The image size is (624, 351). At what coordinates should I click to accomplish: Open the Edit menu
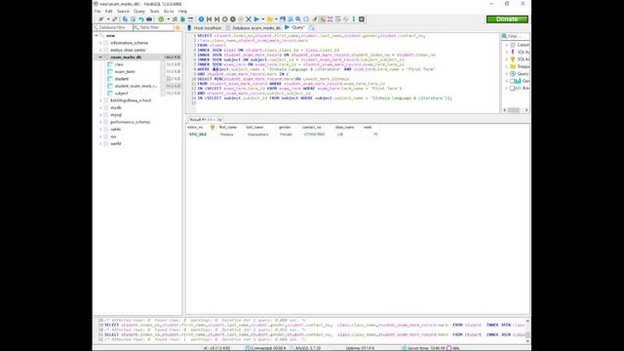tap(108, 11)
